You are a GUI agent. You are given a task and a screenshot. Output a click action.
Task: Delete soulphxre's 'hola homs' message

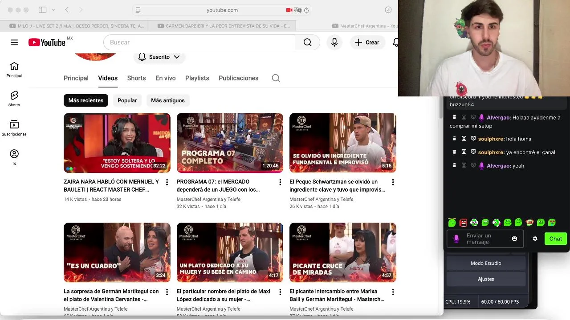pyautogui.click(x=454, y=139)
